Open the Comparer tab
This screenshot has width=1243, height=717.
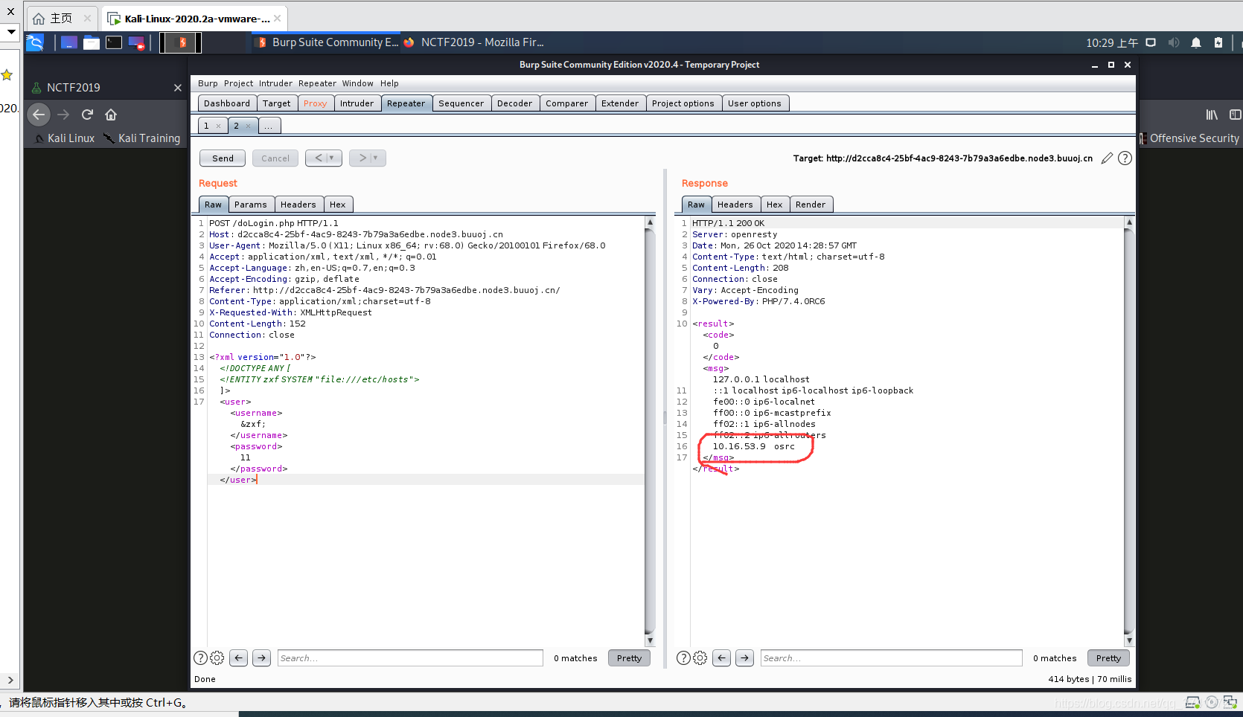[x=567, y=103]
